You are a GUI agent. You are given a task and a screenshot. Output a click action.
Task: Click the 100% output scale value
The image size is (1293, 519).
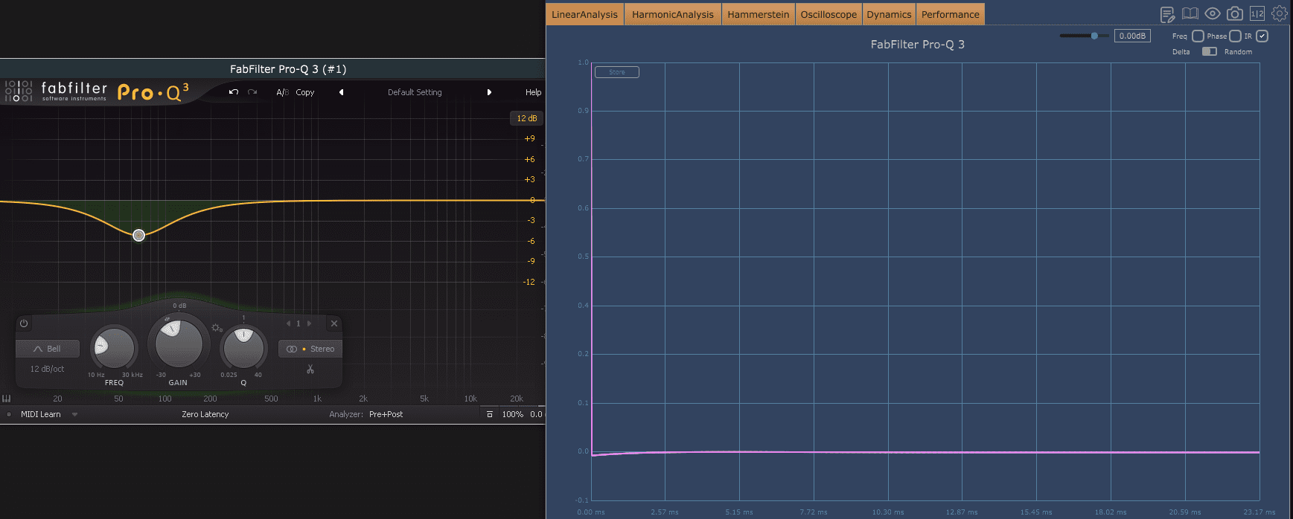pyautogui.click(x=512, y=414)
